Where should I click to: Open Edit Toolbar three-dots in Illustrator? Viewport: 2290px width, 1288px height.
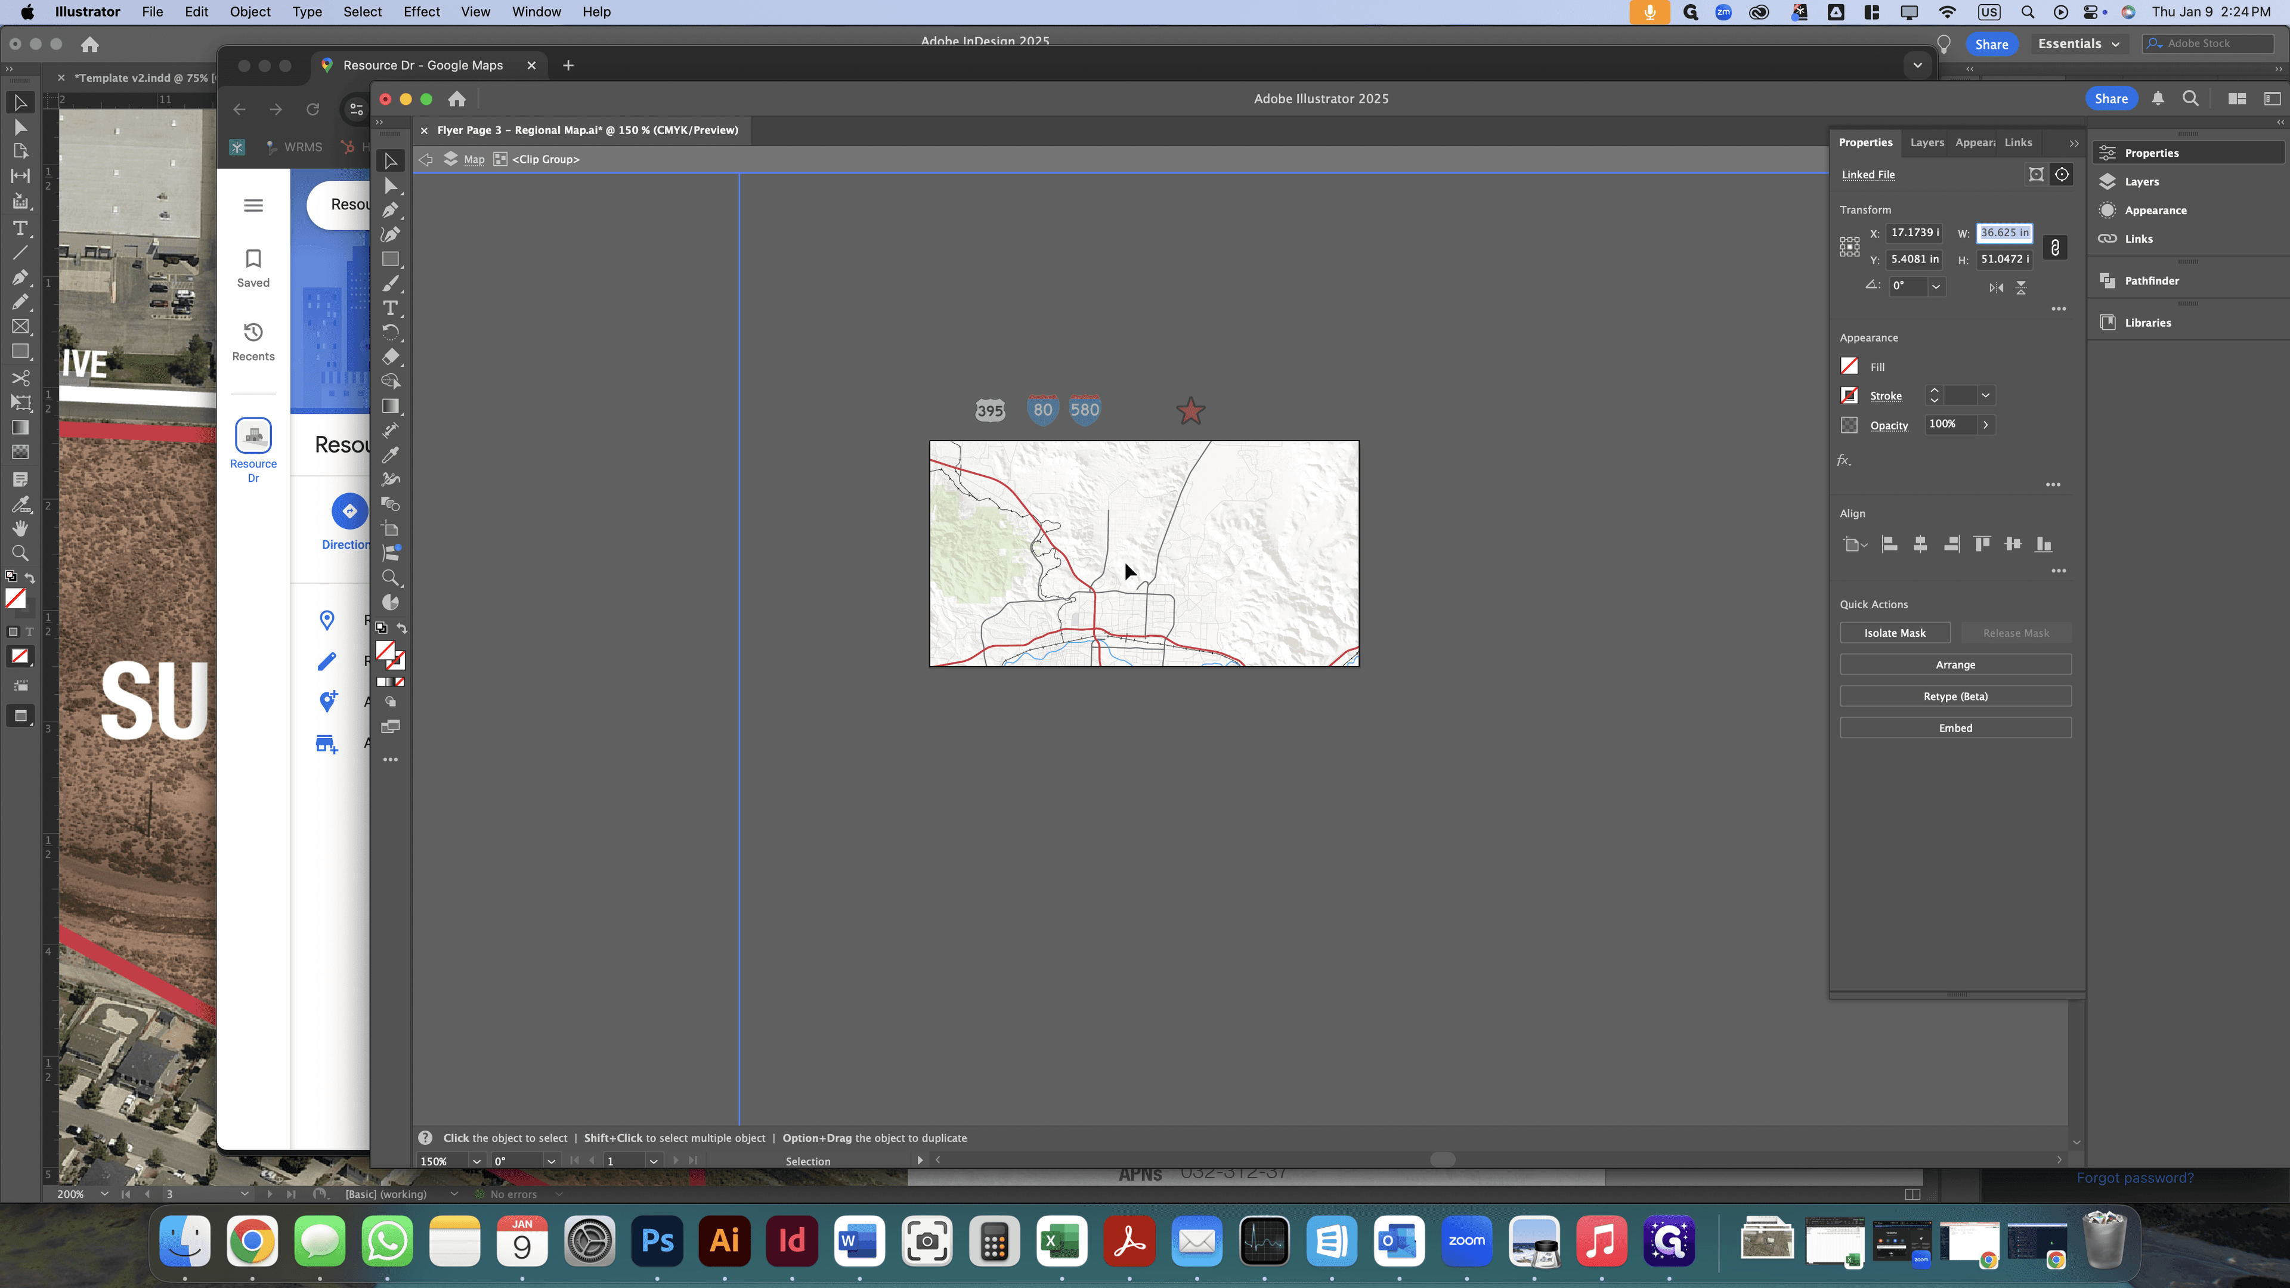390,760
